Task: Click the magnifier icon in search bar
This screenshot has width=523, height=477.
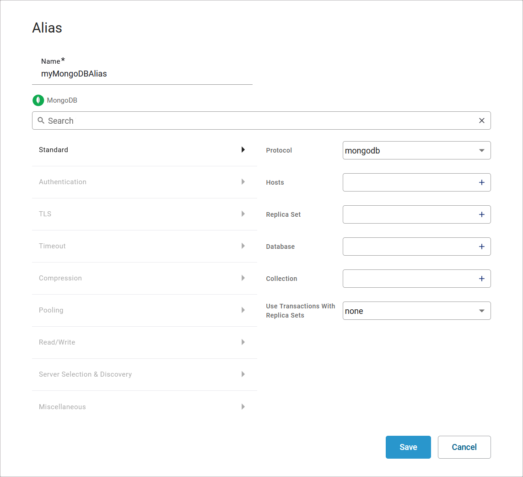Action: pyautogui.click(x=41, y=121)
